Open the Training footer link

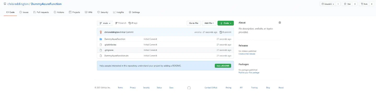254,88
